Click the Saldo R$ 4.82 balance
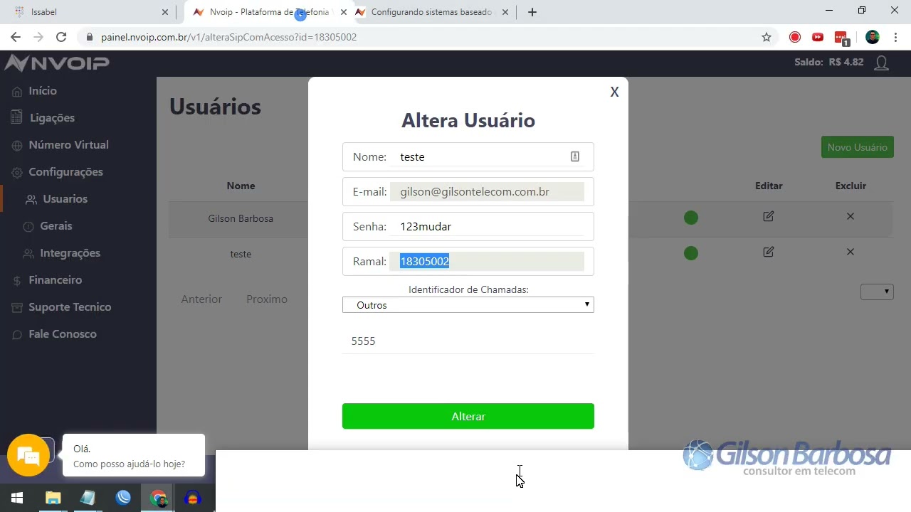911x512 pixels. point(828,63)
